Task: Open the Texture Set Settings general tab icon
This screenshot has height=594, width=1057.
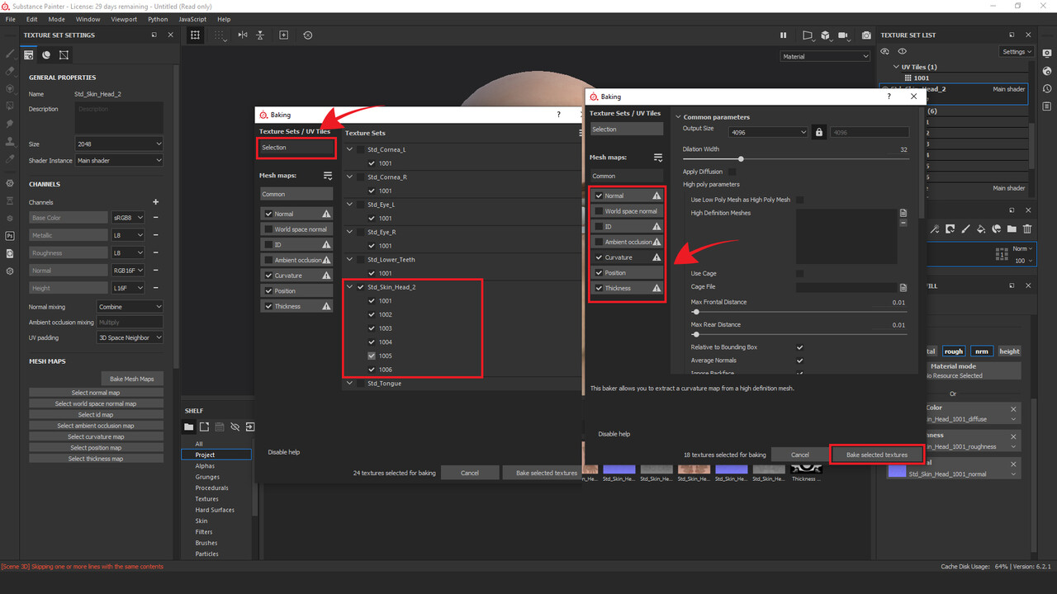Action: pyautogui.click(x=29, y=54)
